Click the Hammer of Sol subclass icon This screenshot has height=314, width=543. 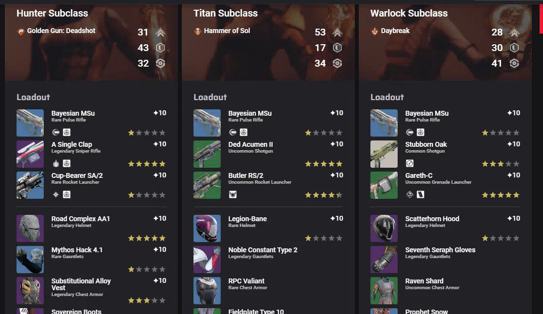point(197,32)
